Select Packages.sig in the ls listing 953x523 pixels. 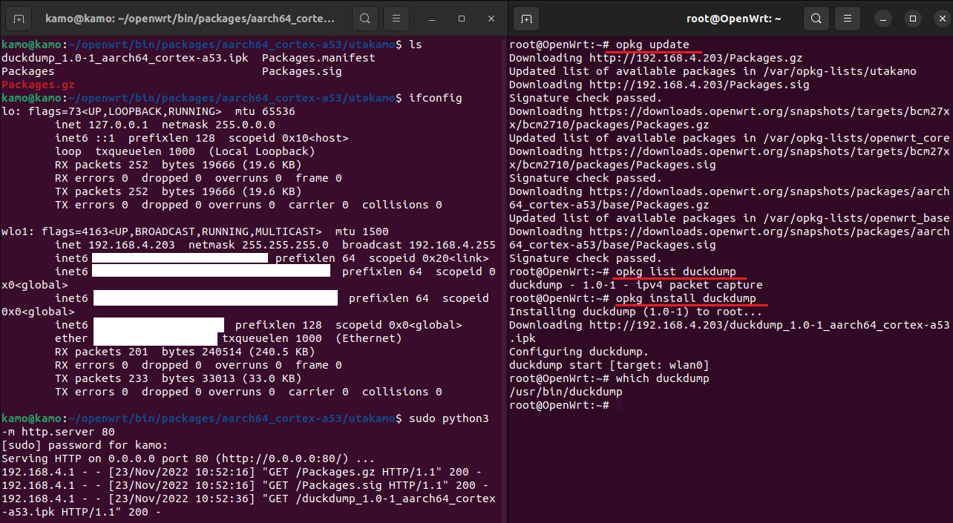[x=302, y=71]
